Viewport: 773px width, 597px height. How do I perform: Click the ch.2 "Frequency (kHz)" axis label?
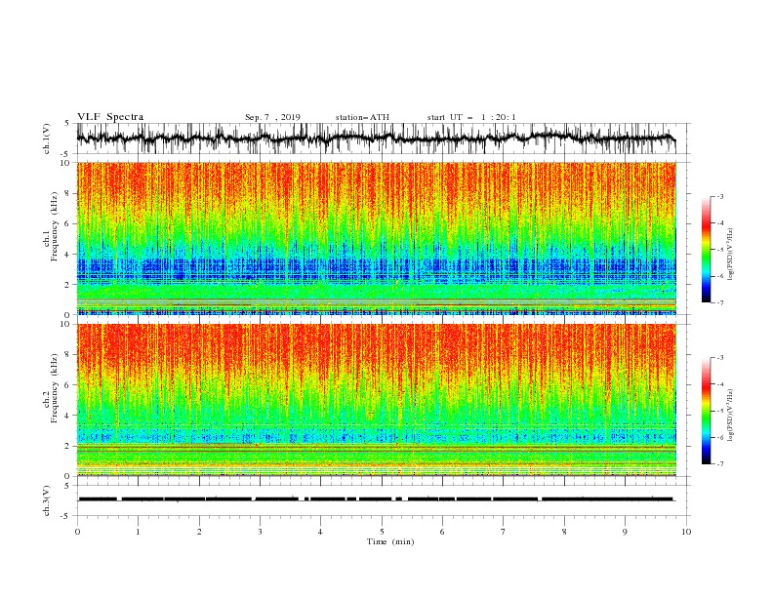point(54,388)
